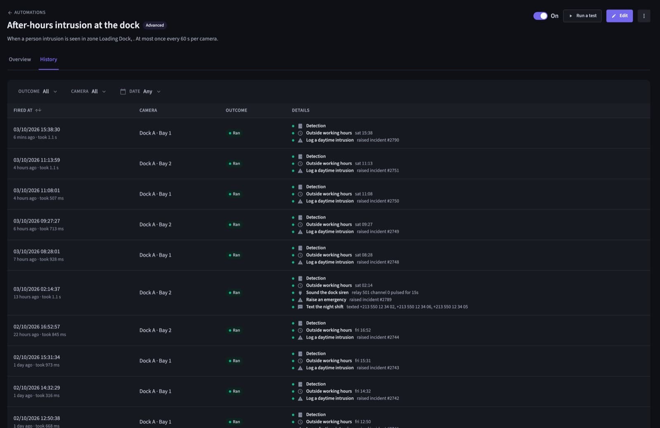Click the clock icon next to sat 15:38
This screenshot has height=428, width=660.
(300, 133)
